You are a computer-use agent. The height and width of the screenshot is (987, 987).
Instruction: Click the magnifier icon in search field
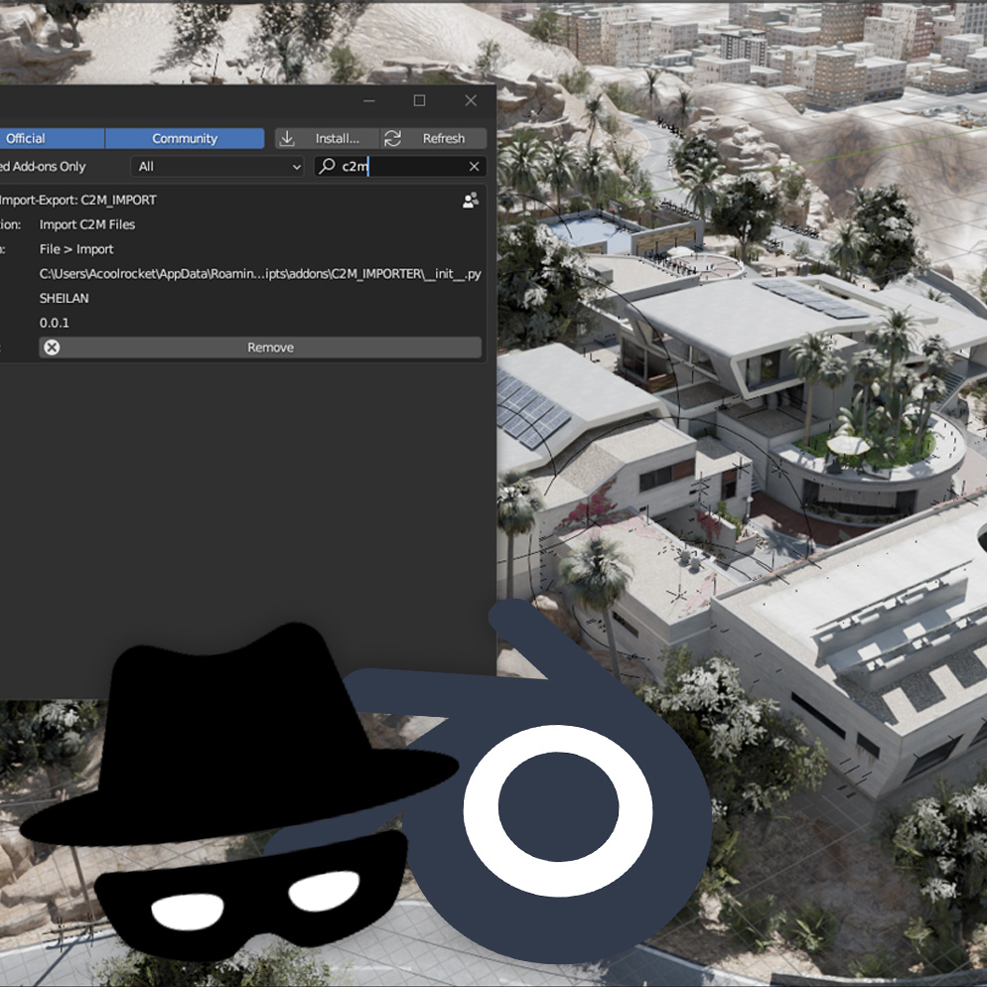pyautogui.click(x=327, y=166)
